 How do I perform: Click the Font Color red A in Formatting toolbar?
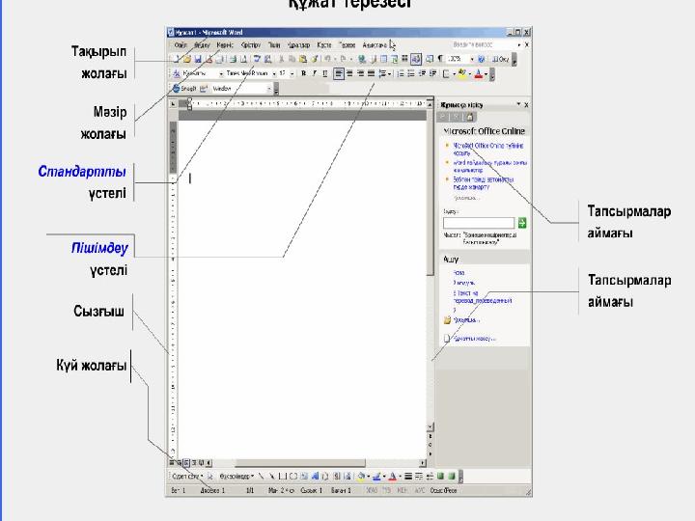[x=478, y=74]
